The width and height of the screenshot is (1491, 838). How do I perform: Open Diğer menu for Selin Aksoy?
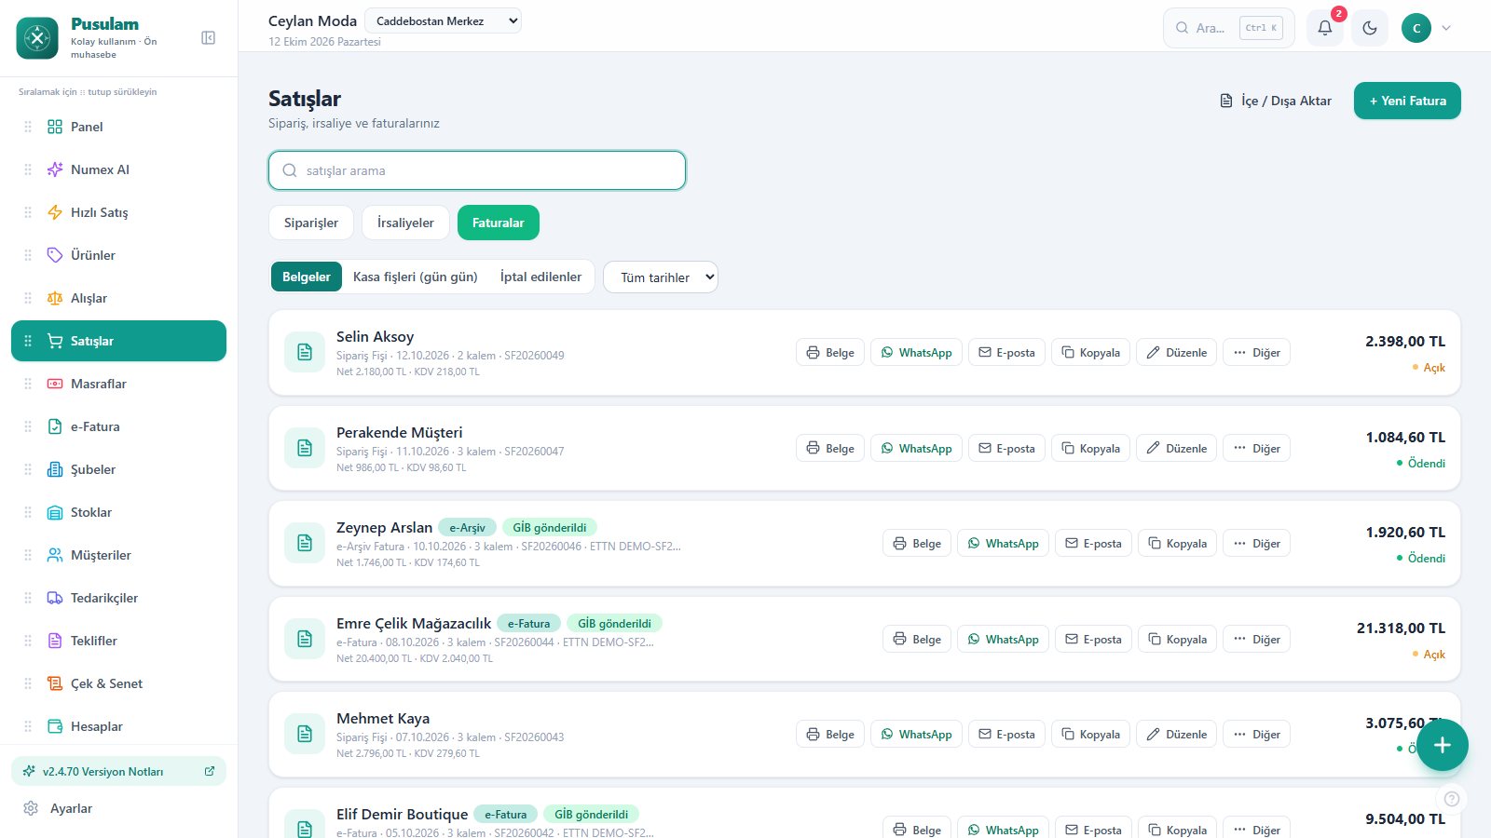(1256, 353)
